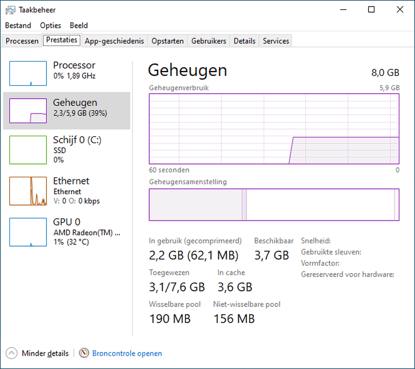
Task: Close the Taakbeheer window
Action: 400,10
